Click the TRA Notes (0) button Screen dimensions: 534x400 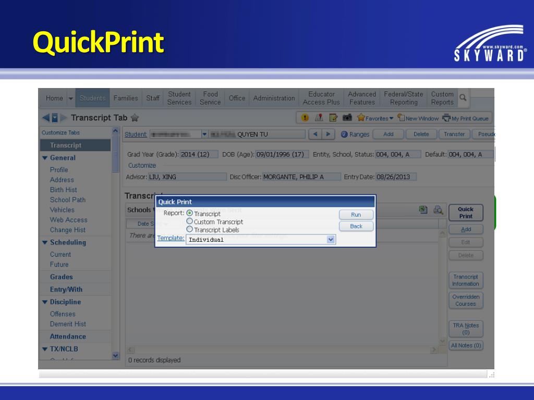point(466,329)
